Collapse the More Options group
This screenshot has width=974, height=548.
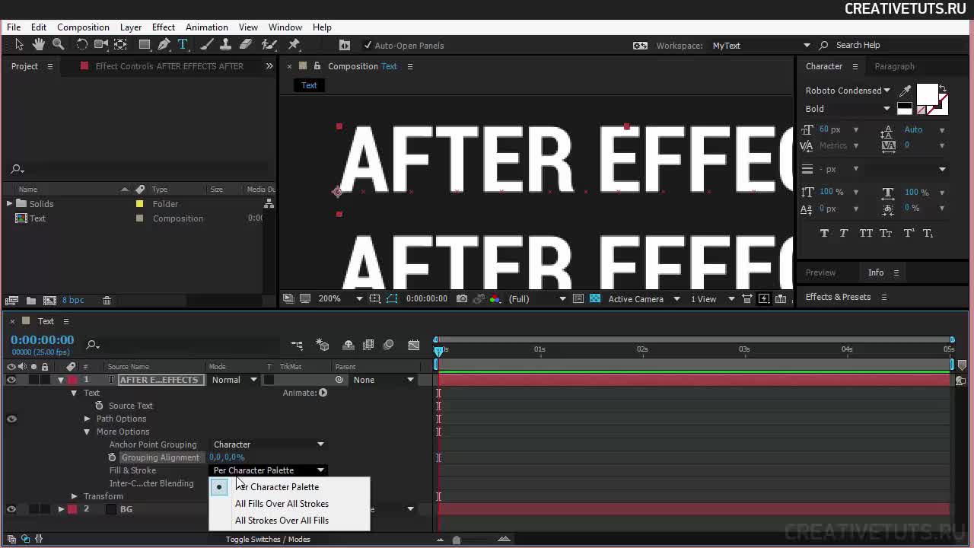tap(87, 432)
